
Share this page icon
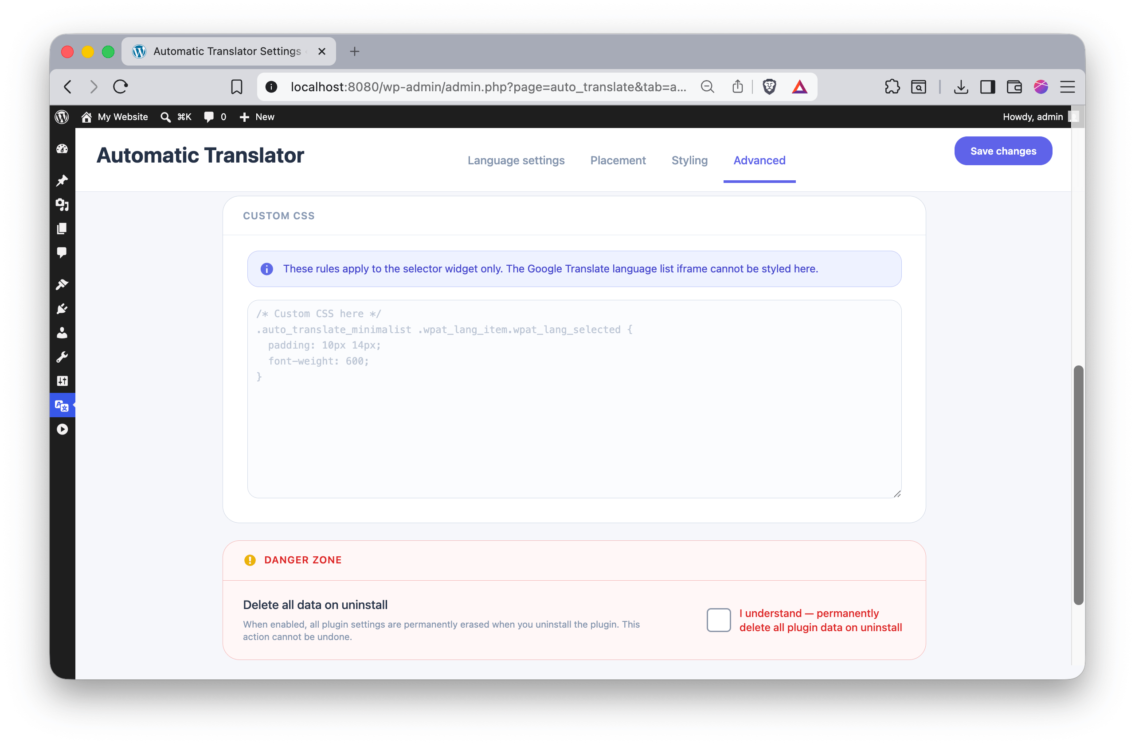click(x=738, y=87)
